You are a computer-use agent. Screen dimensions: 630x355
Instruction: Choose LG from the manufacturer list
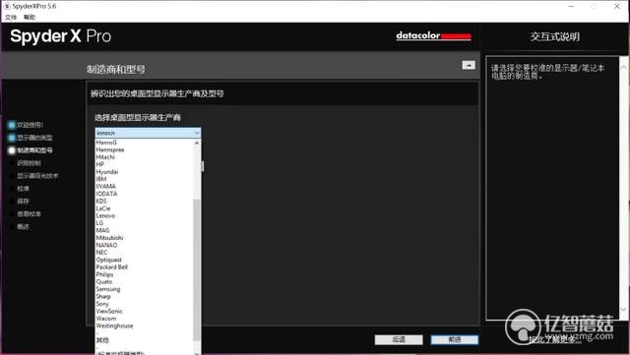pos(145,223)
